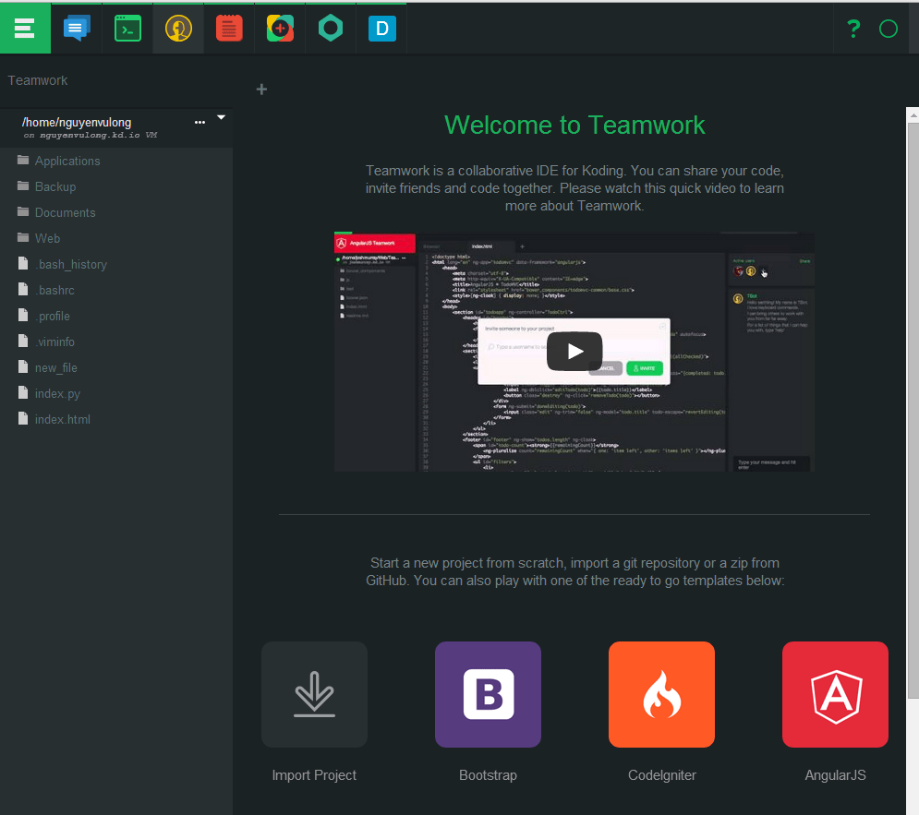Open the colorful plus app icon
This screenshot has width=919, height=815.
(280, 29)
